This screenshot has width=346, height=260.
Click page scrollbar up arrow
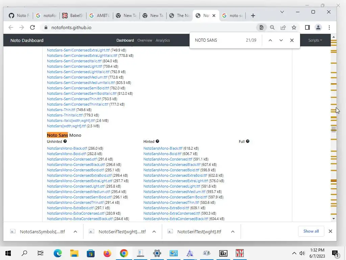coord(333,37)
